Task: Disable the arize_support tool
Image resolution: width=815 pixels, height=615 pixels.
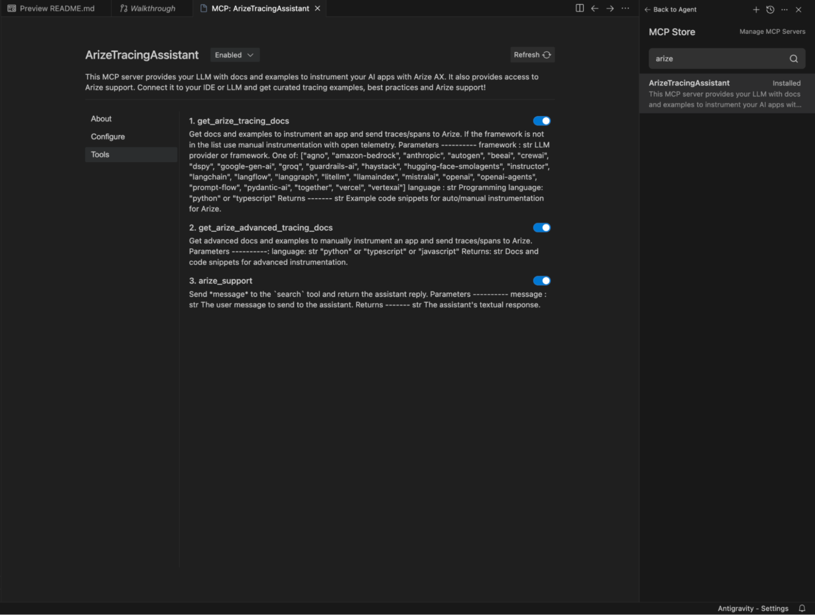Action: pyautogui.click(x=542, y=280)
